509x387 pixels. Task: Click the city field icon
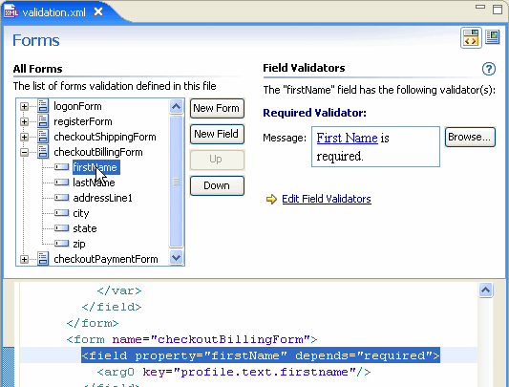pos(61,213)
